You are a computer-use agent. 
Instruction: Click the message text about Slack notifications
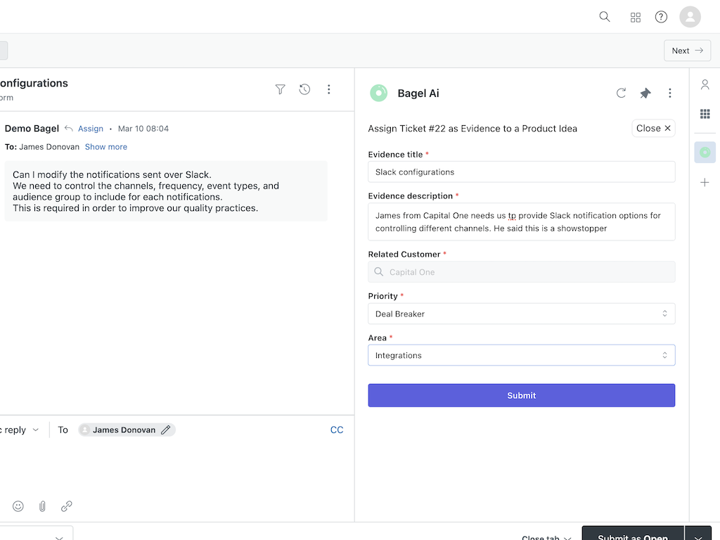pos(147,191)
